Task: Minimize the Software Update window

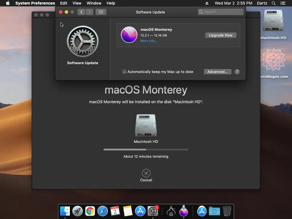Action: [66, 12]
